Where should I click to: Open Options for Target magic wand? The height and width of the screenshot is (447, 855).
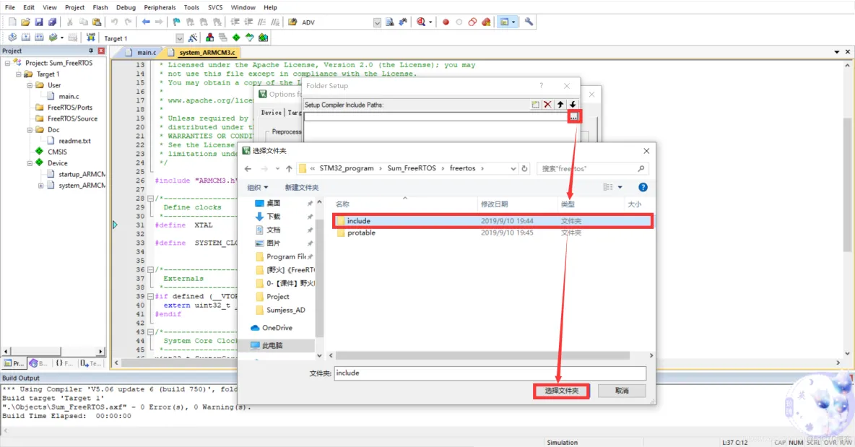[x=193, y=38]
